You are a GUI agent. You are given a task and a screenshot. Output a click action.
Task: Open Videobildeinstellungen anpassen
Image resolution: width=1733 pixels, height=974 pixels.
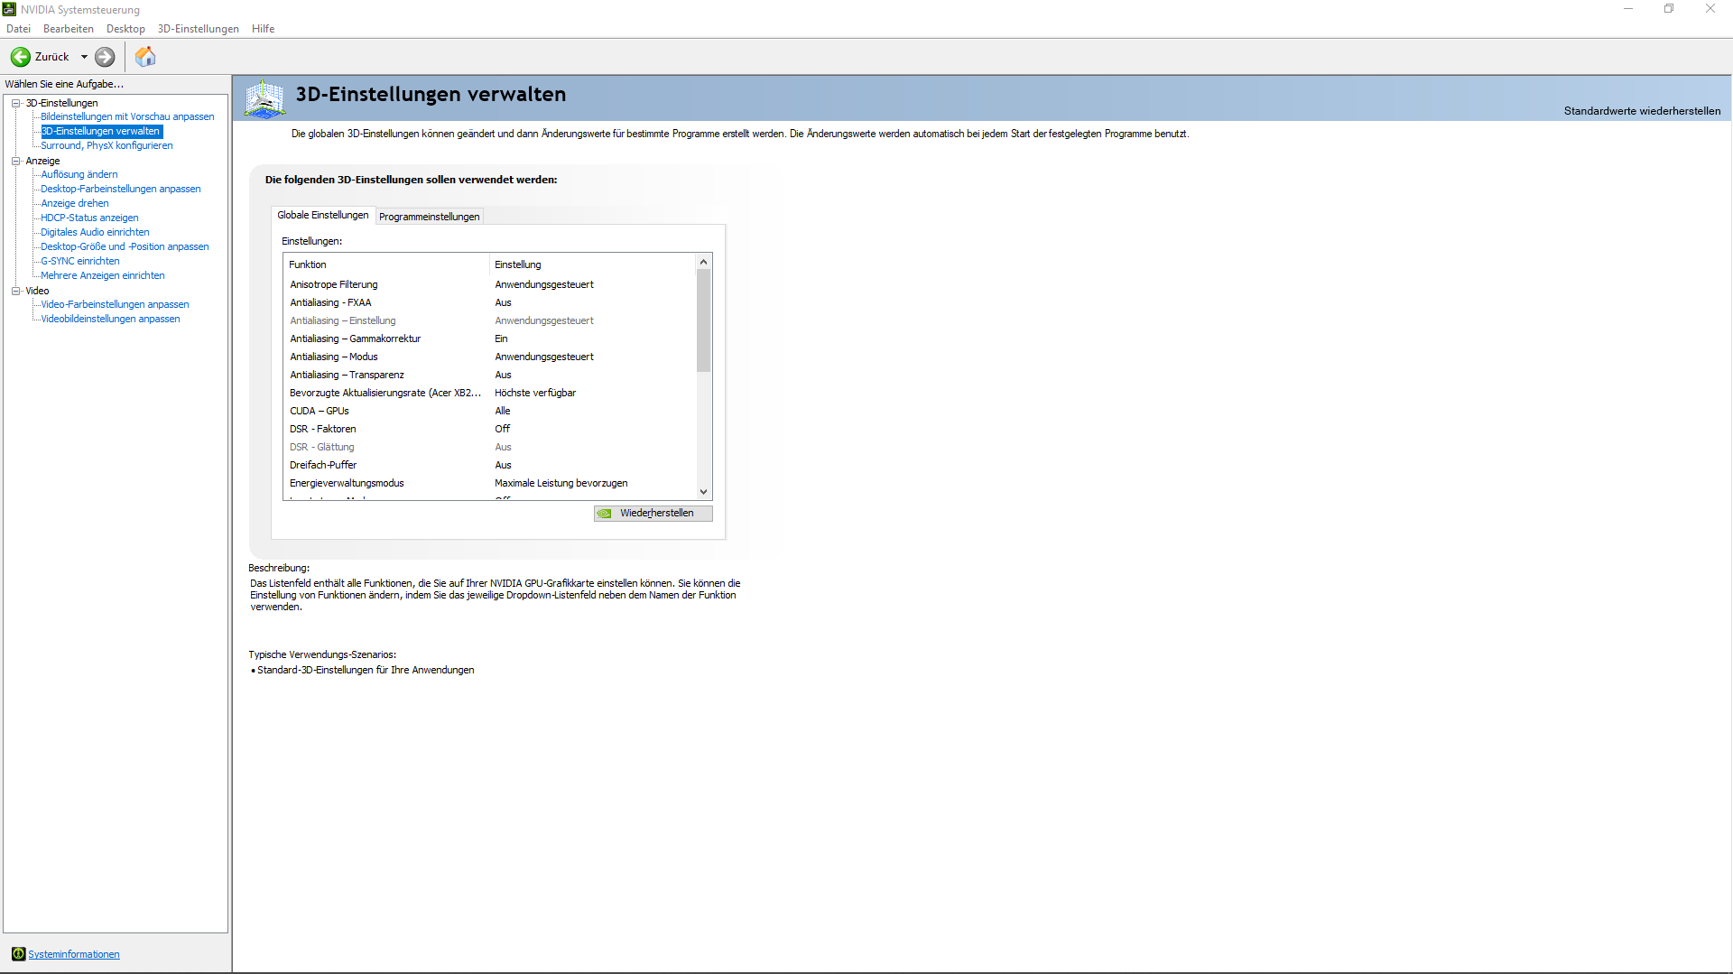(110, 319)
